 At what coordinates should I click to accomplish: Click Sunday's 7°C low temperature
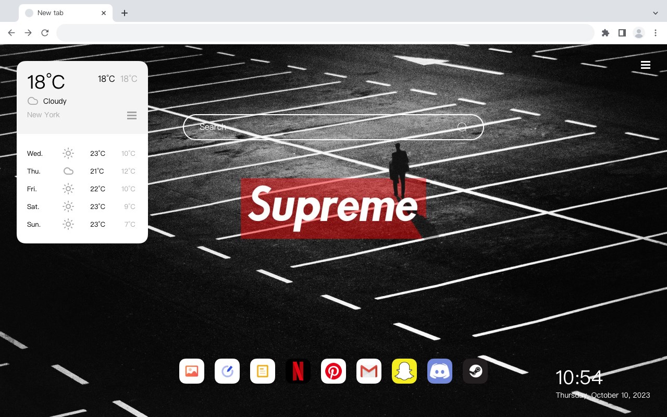tap(130, 224)
